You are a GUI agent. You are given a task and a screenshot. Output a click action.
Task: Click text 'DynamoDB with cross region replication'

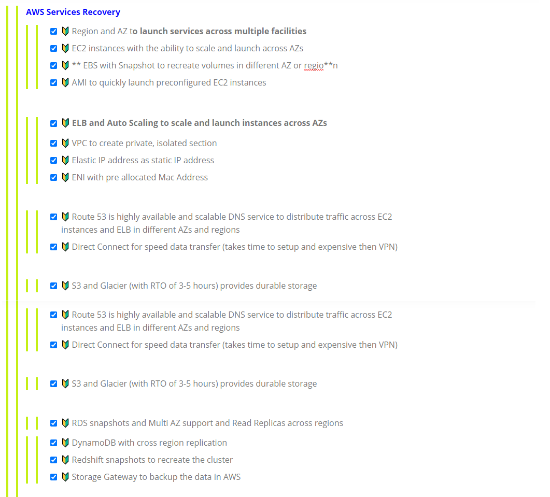pos(149,443)
